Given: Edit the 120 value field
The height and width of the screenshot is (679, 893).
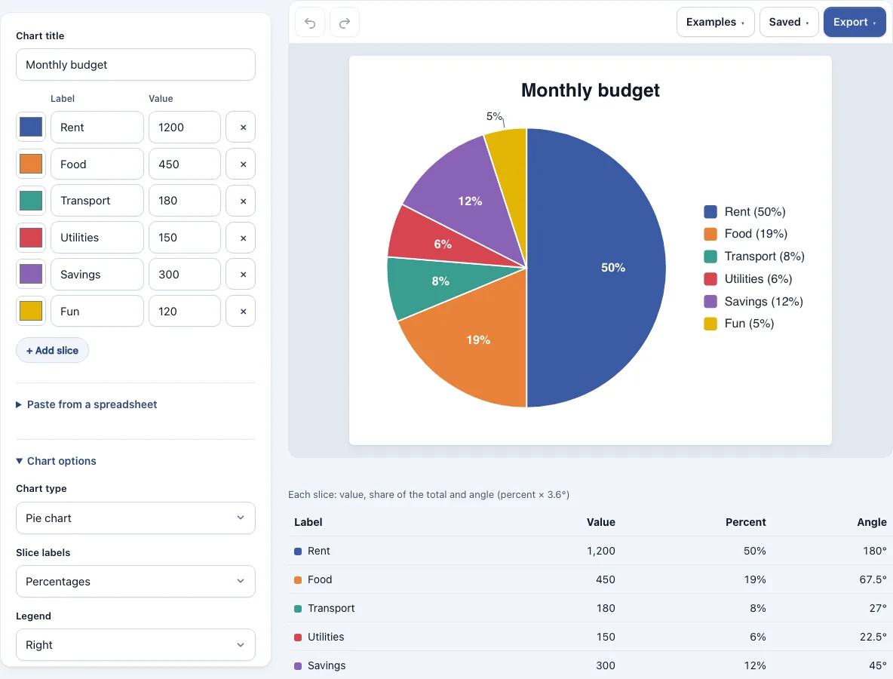Looking at the screenshot, I should [x=185, y=311].
